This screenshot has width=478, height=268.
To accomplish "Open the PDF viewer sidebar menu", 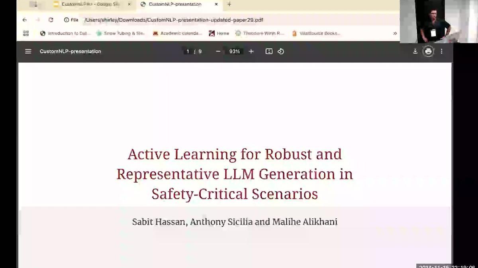I will [28, 51].
